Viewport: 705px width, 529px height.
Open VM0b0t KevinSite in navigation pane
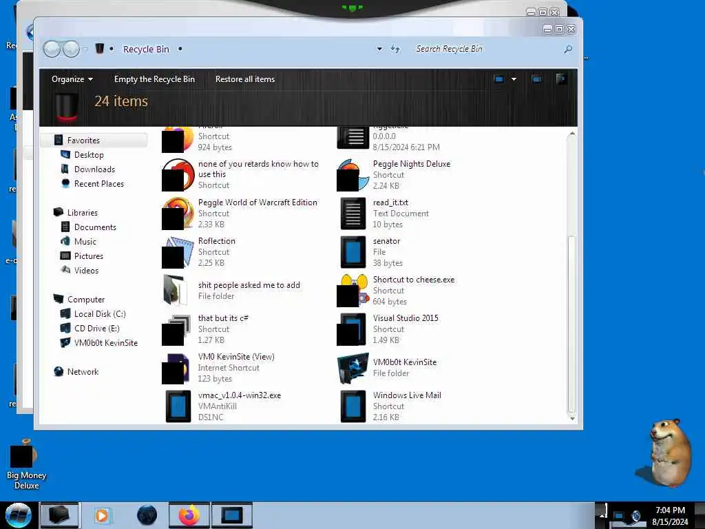(x=106, y=343)
